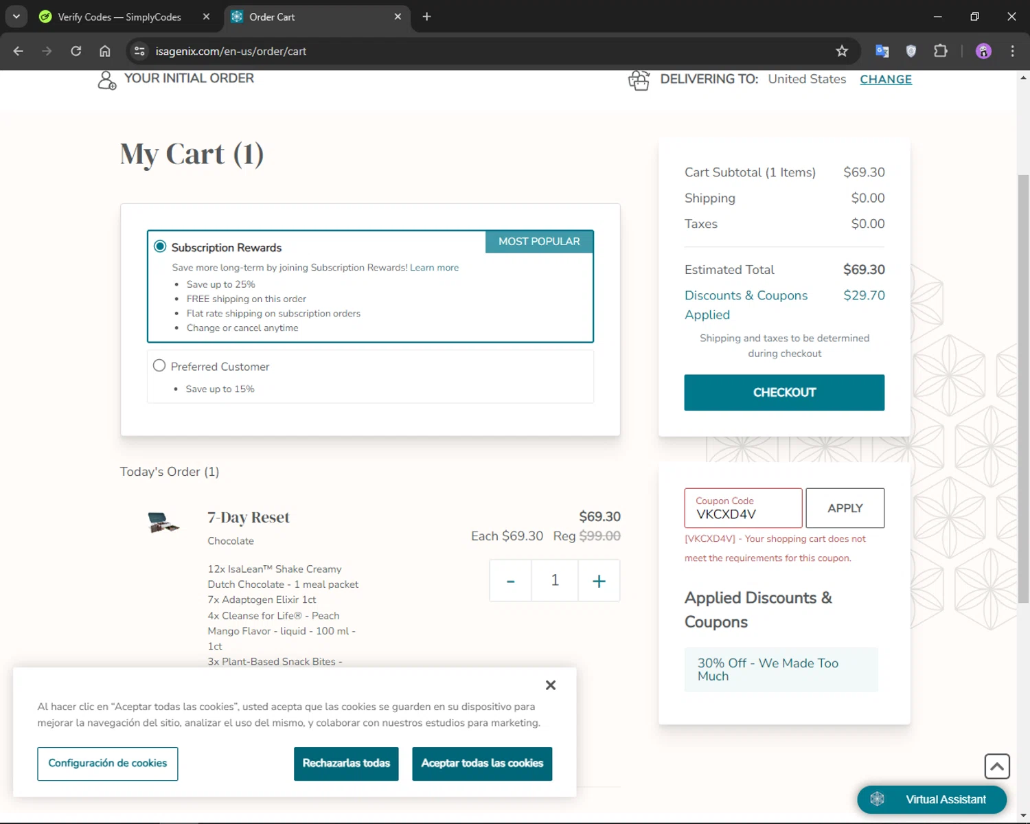
Task: Click the address bar URL
Action: 231,51
